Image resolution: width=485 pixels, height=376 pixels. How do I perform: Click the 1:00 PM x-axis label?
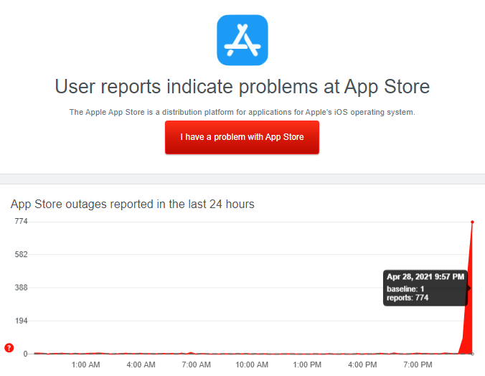pos(307,365)
